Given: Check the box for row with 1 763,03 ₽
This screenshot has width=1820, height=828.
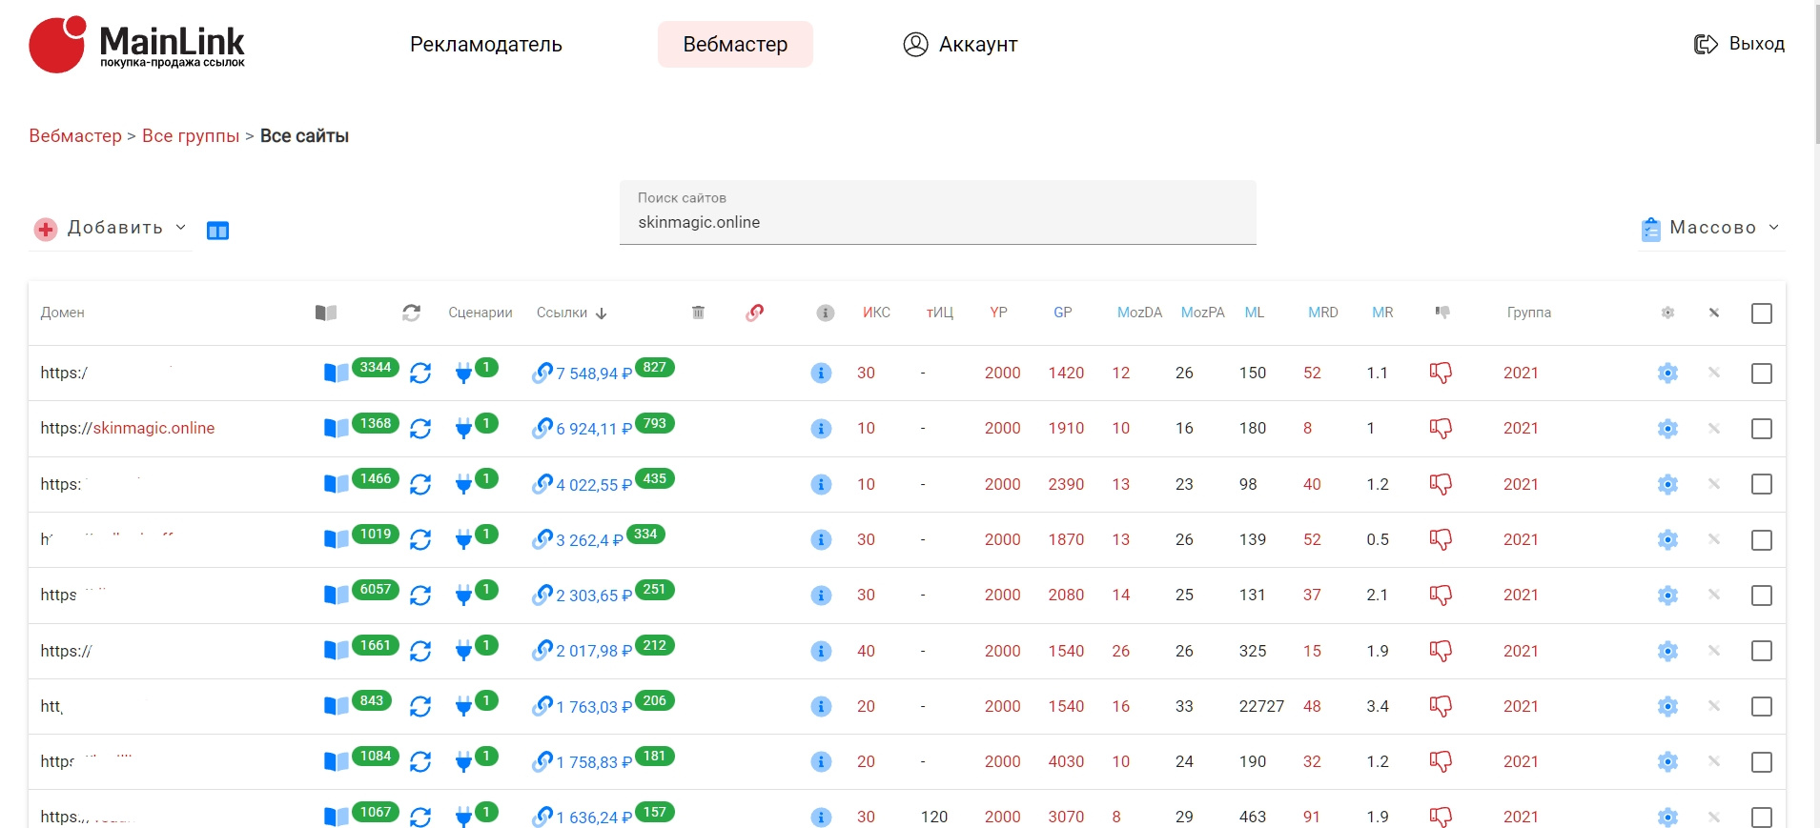Looking at the screenshot, I should click(x=1762, y=706).
